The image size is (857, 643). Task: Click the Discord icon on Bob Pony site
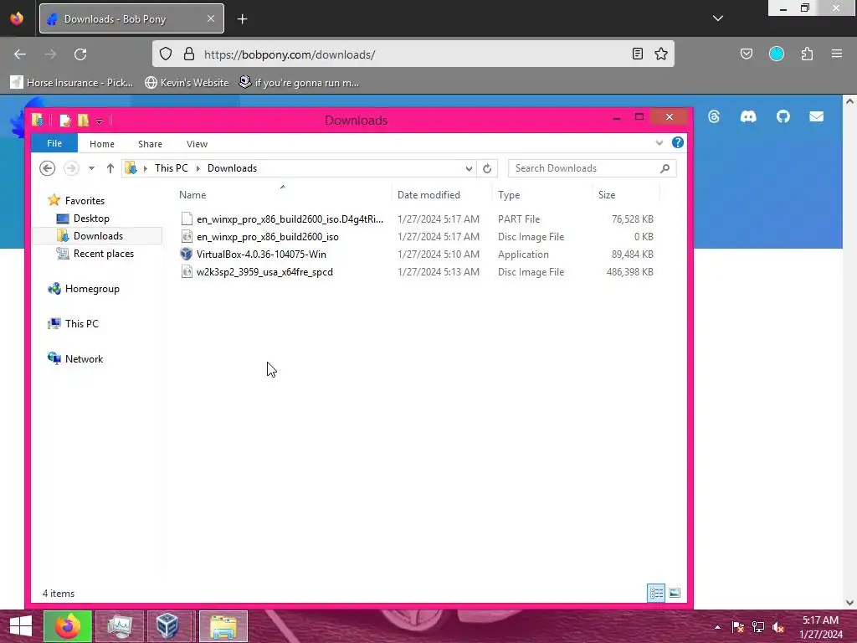(x=748, y=116)
